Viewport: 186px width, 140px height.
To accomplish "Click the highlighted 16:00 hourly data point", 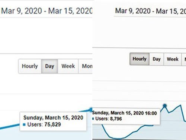I will pos(165,106).
